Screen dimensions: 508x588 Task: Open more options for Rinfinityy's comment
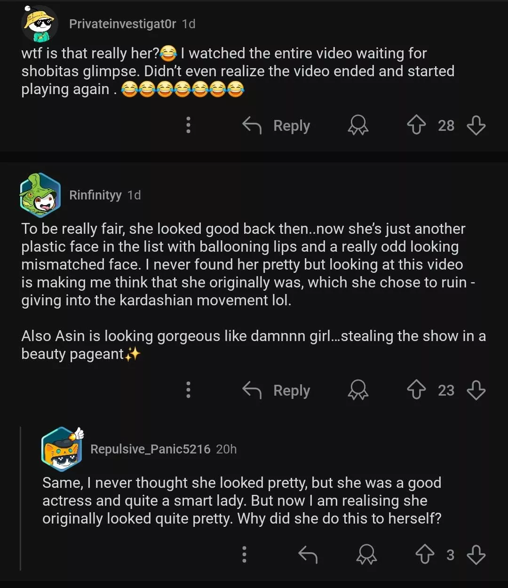[x=188, y=390]
